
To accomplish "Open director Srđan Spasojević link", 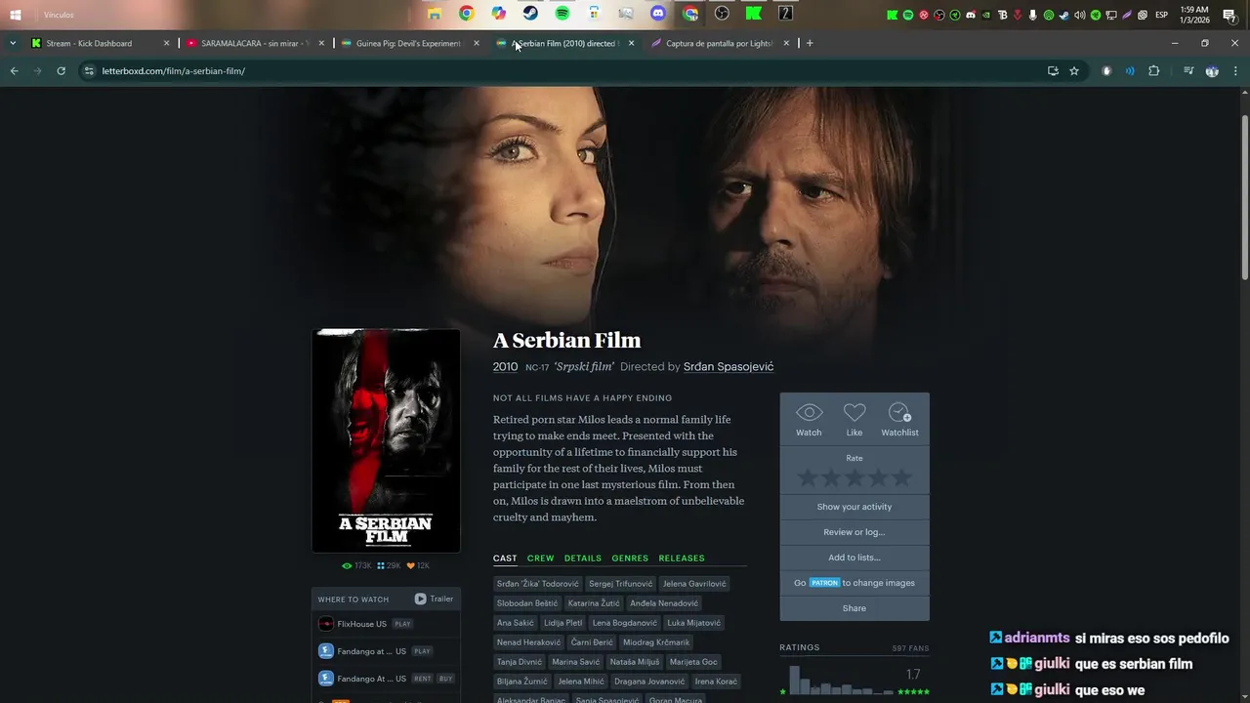I will [729, 367].
